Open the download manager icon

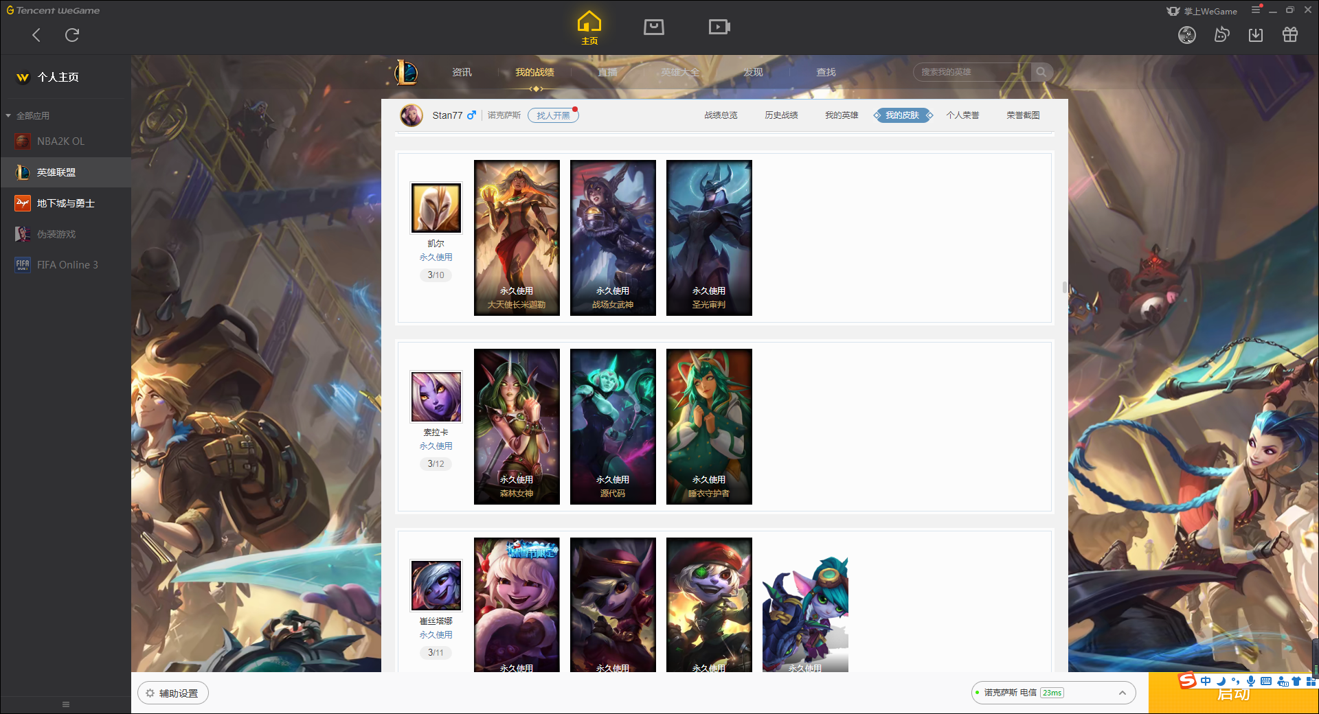[x=1256, y=35]
